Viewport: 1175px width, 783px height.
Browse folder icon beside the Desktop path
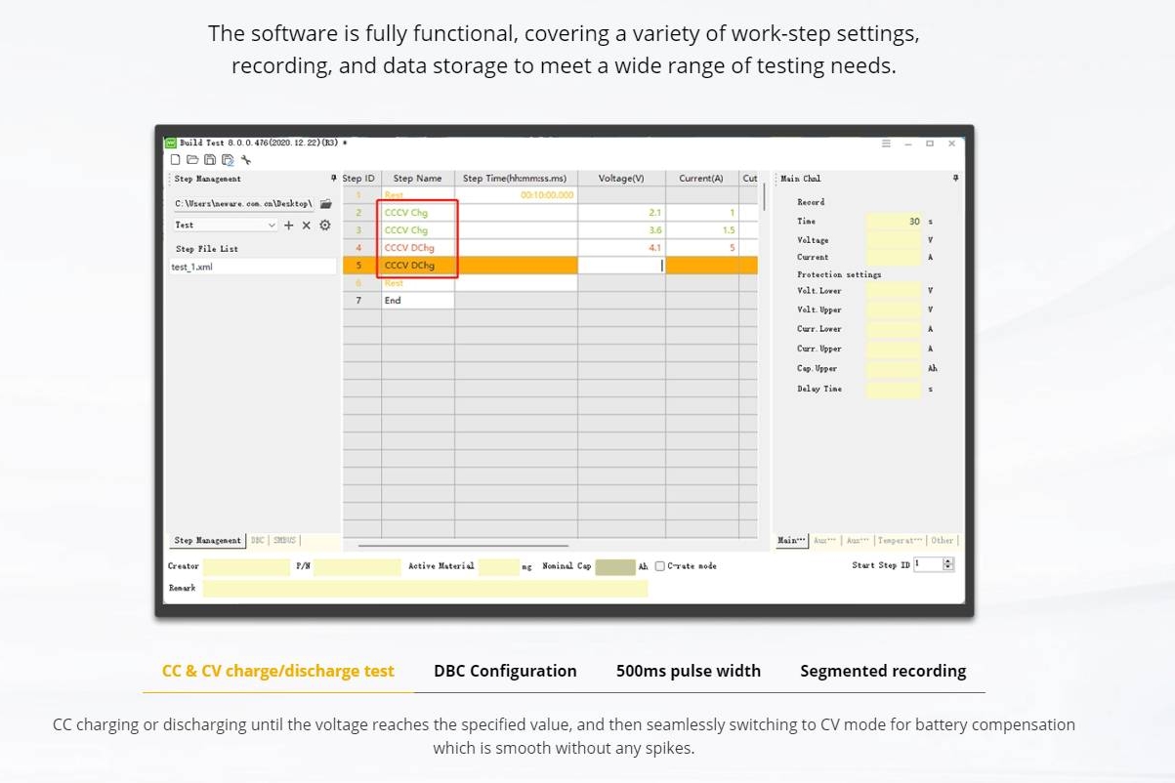click(x=326, y=204)
